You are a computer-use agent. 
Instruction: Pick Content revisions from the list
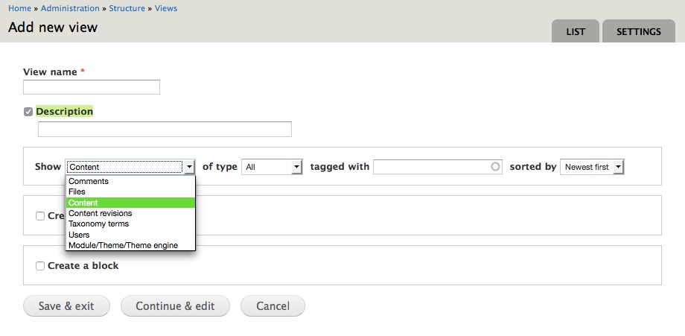coord(100,213)
